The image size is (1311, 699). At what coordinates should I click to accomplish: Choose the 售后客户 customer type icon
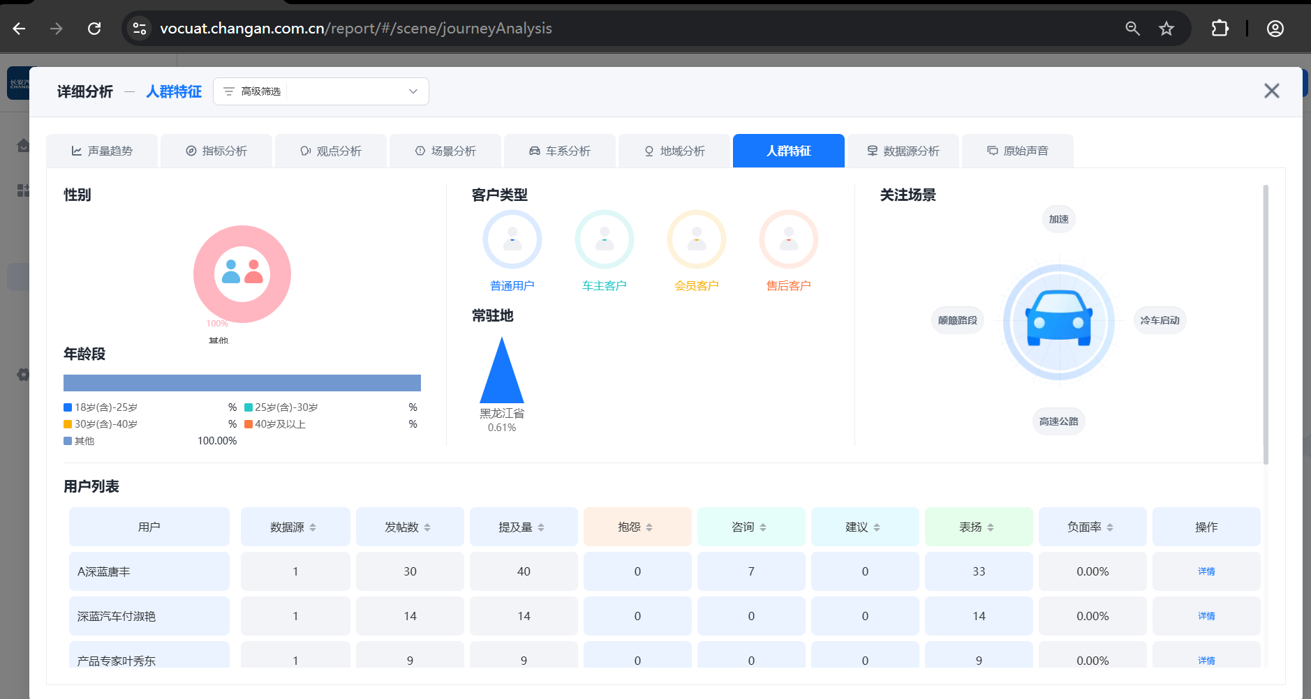(788, 240)
